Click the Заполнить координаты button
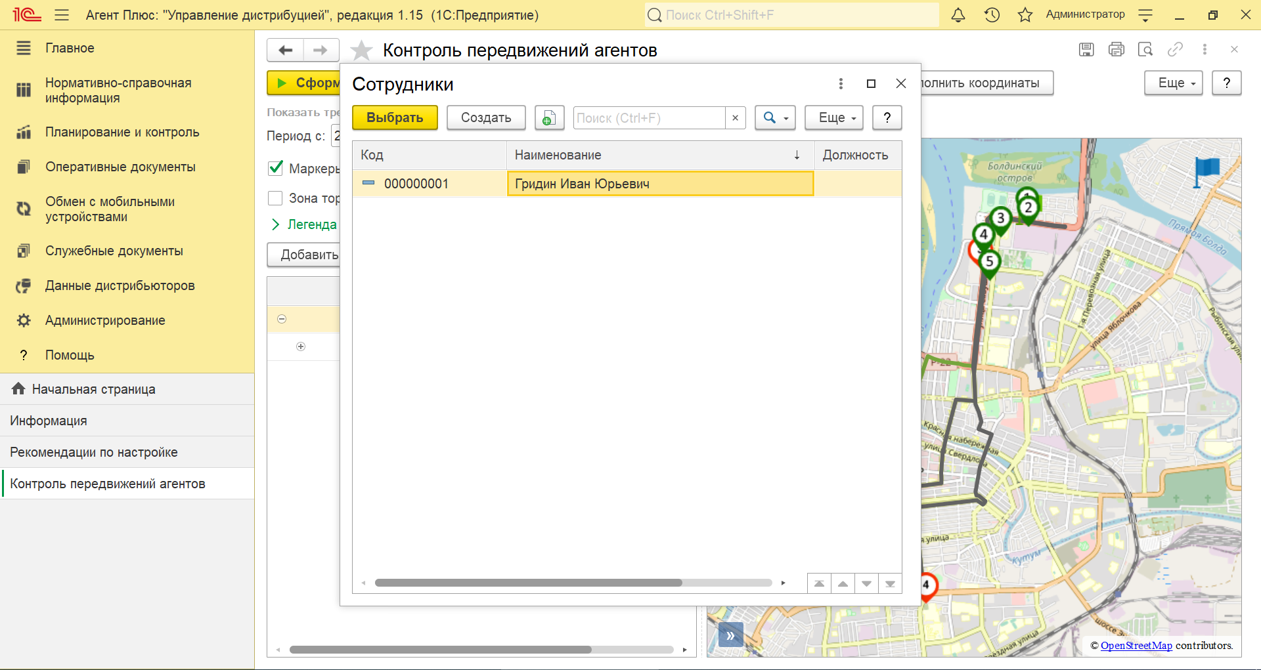 point(987,83)
